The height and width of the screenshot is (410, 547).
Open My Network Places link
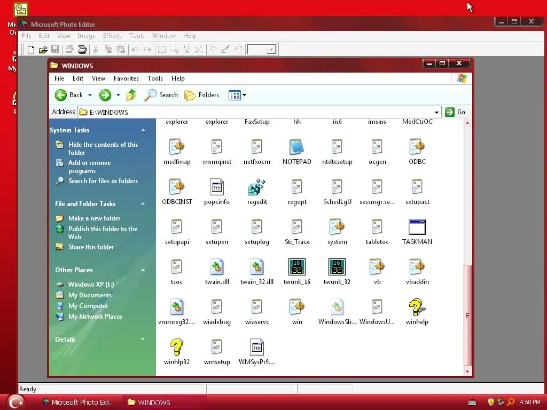coord(95,317)
